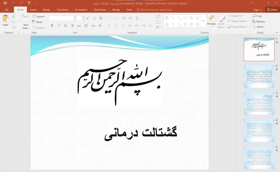Open Line Spacing dropdown

click(138, 18)
